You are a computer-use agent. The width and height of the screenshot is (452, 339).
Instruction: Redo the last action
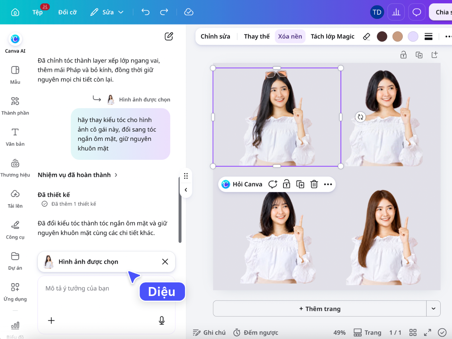[x=164, y=12]
